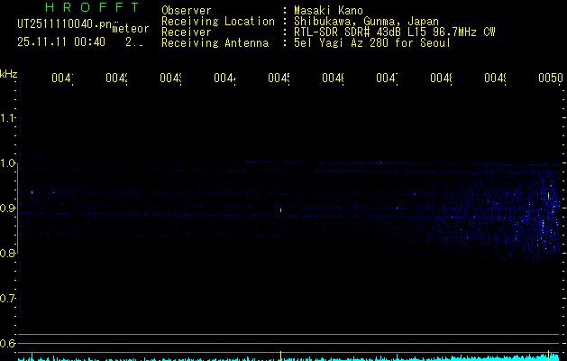This screenshot has width=567, height=361.
Task: Click the cyan signal intensity strip at bottom
Action: pyautogui.click(x=288, y=357)
